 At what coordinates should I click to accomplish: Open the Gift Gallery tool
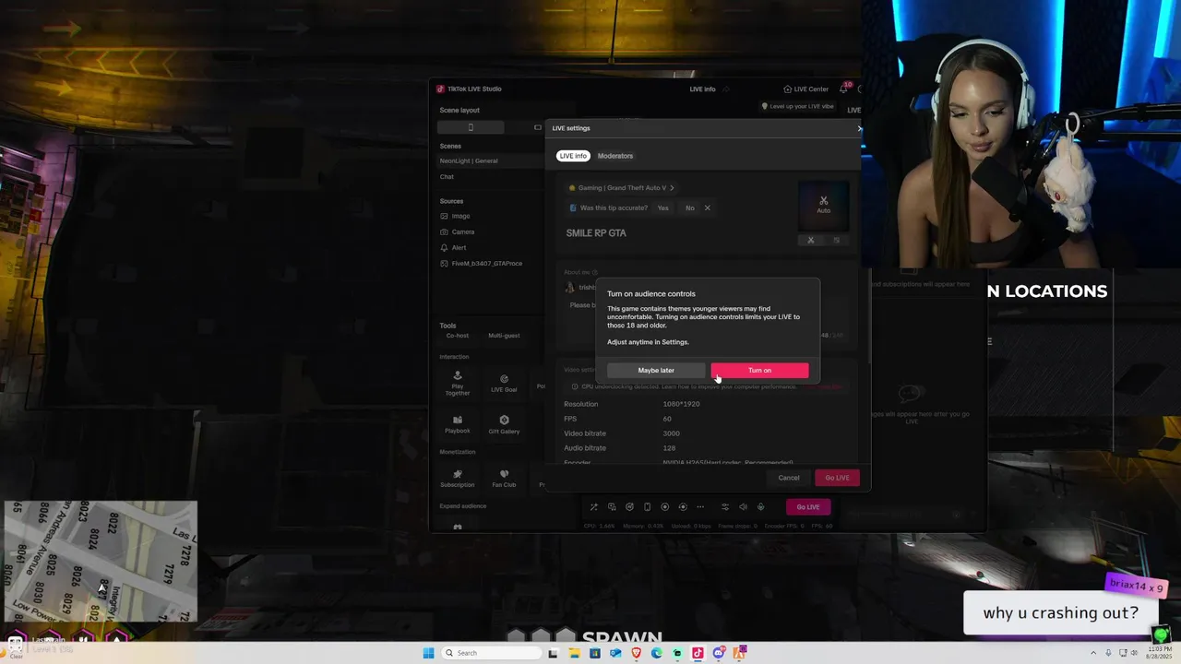tap(504, 424)
